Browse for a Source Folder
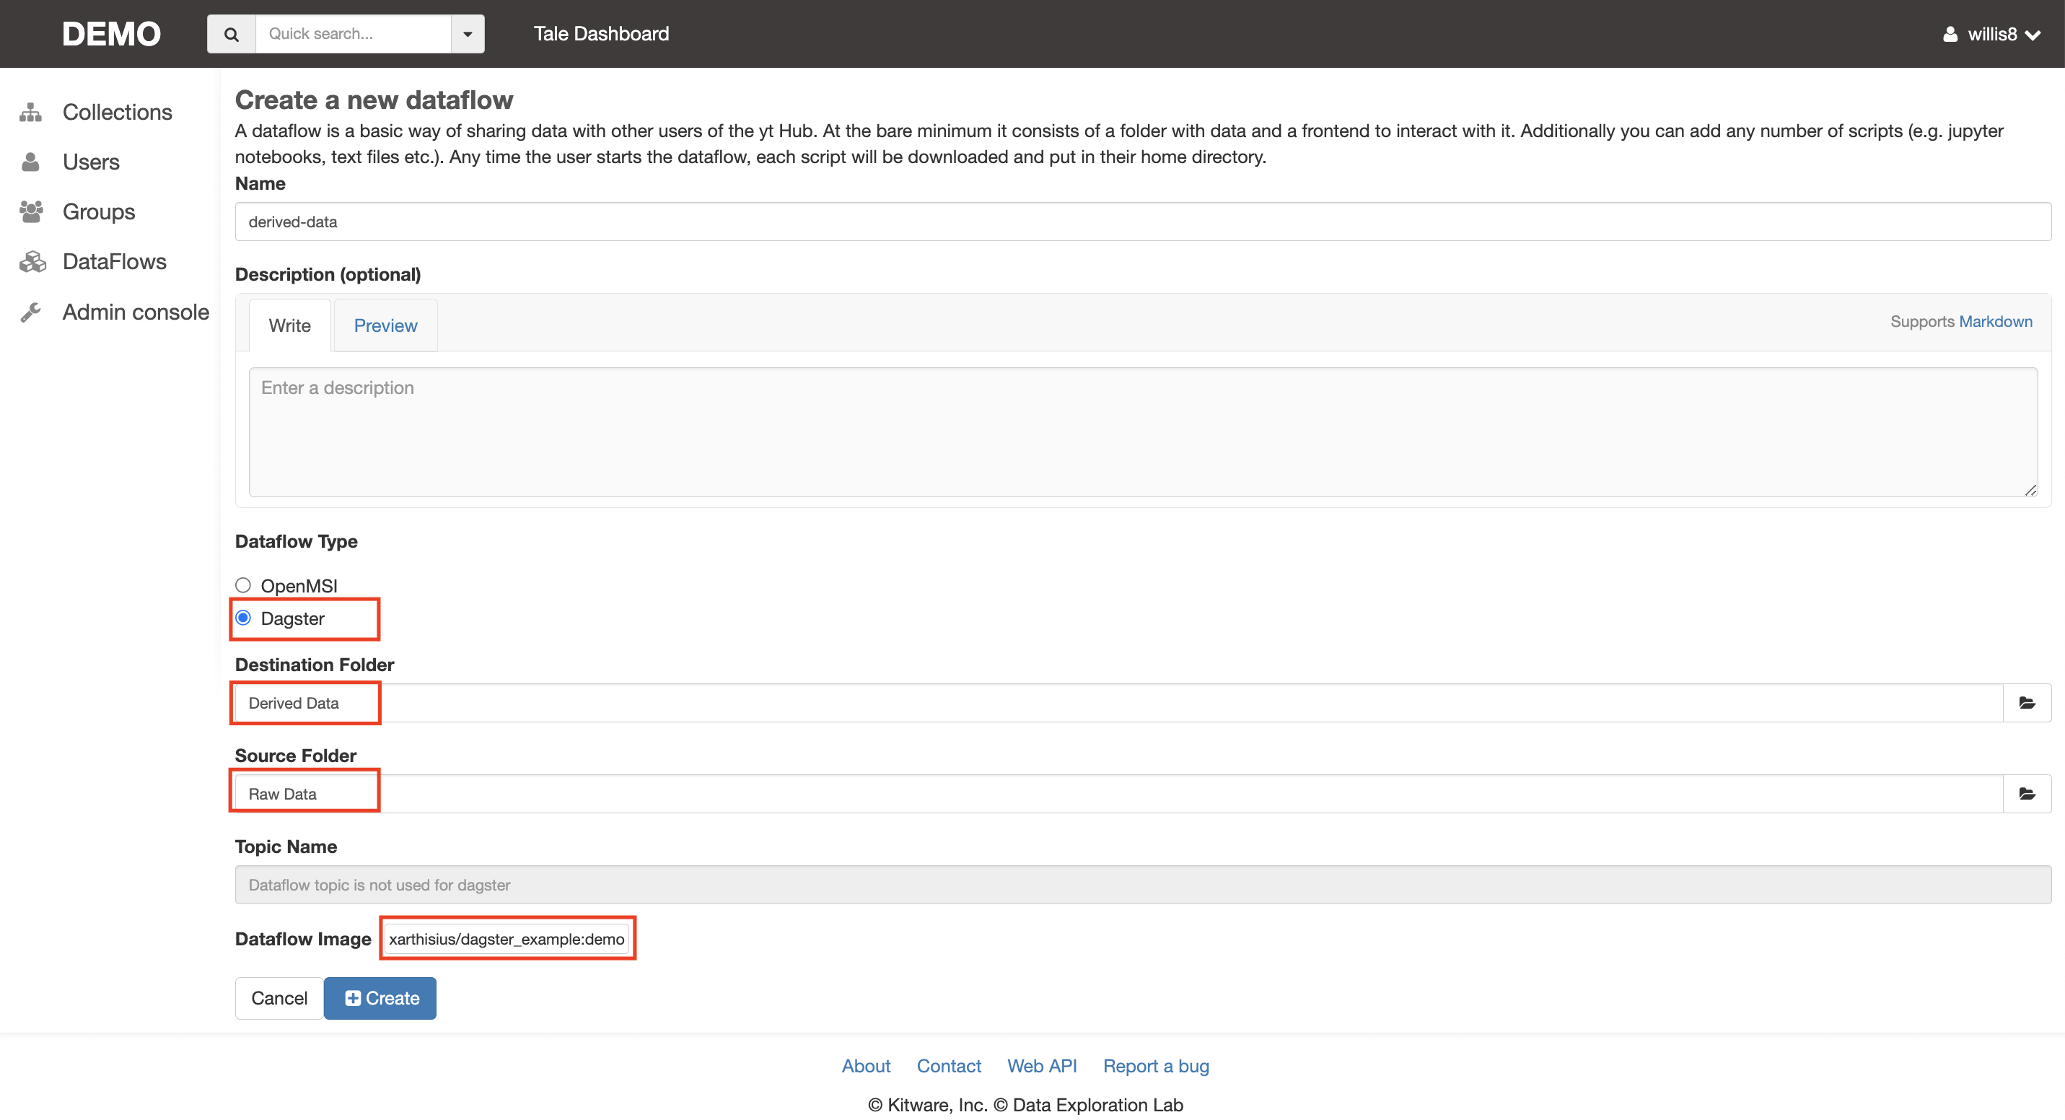2065x1120 pixels. click(x=2028, y=793)
